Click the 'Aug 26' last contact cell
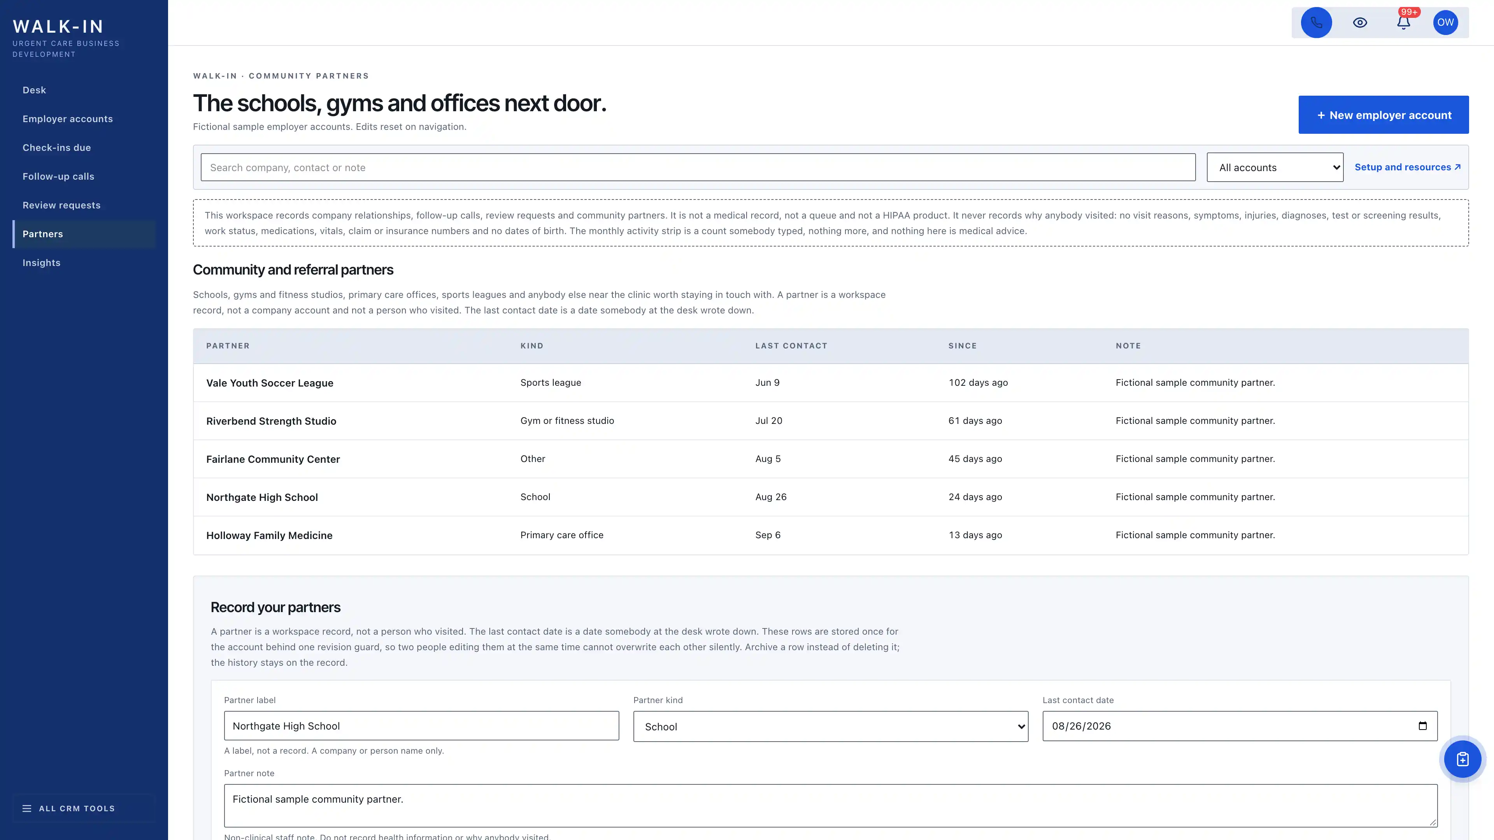The width and height of the screenshot is (1494, 840). [771, 497]
